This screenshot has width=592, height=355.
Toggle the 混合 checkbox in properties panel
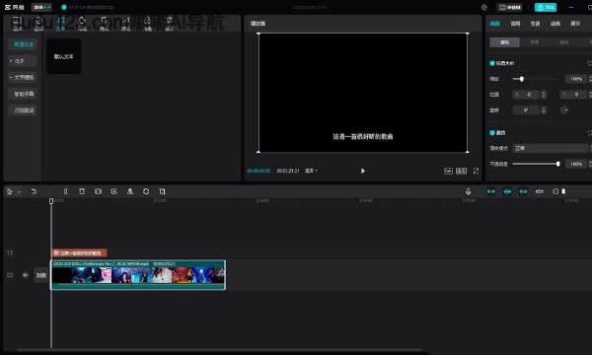(492, 133)
